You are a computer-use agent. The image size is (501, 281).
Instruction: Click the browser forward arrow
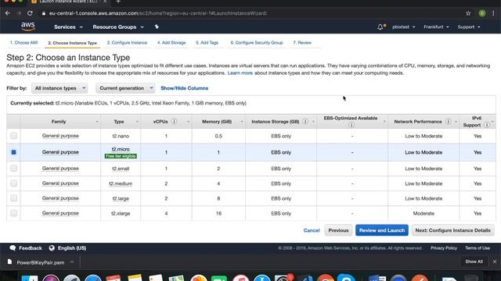(19, 13)
